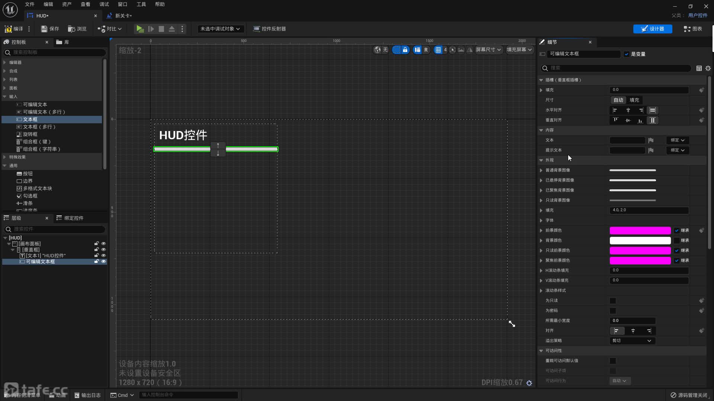Screen dimensions: 714x401
Task: Click the white 背景颜色 color swatch
Action: (640, 241)
